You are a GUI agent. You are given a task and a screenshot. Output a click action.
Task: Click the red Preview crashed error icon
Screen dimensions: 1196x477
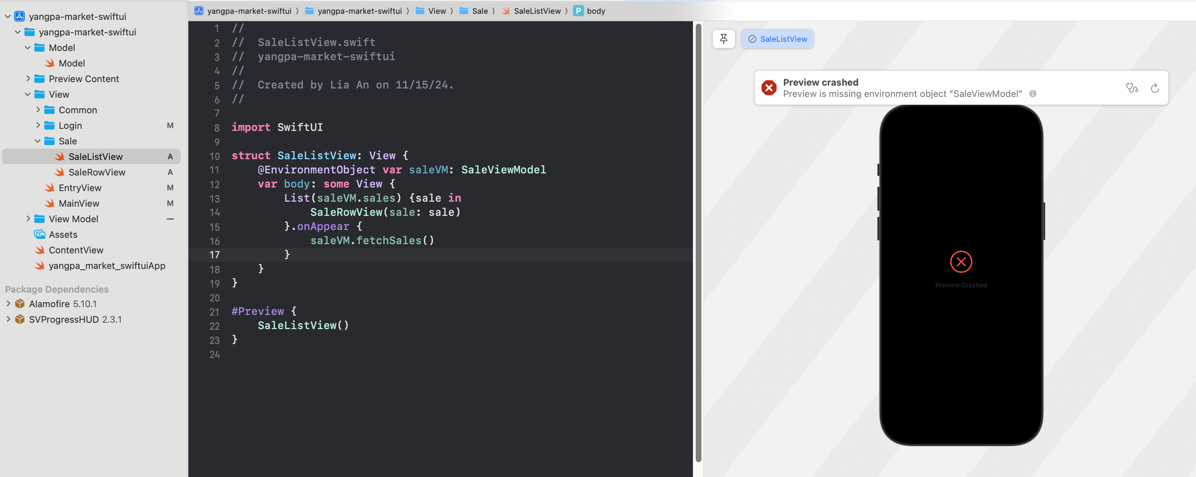pyautogui.click(x=769, y=88)
